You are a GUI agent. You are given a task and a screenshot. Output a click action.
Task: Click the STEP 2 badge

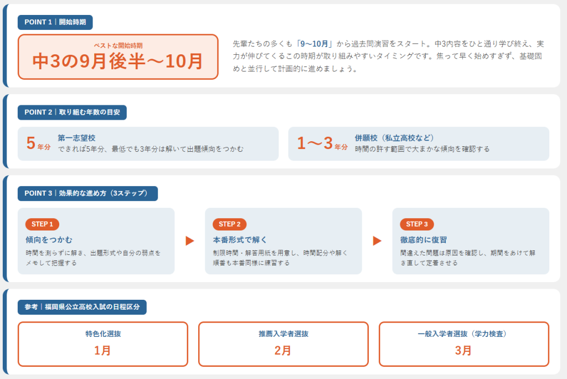tap(230, 224)
